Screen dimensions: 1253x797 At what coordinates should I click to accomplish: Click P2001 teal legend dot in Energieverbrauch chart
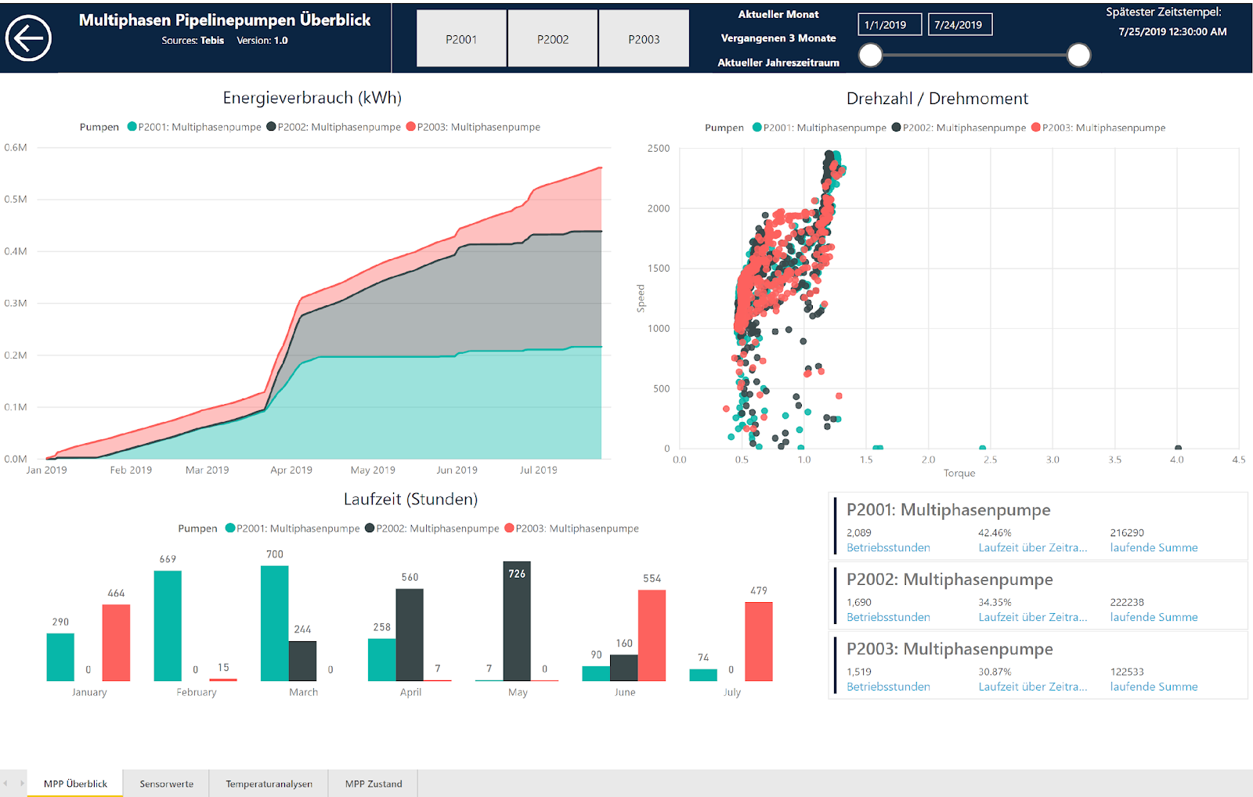(132, 127)
